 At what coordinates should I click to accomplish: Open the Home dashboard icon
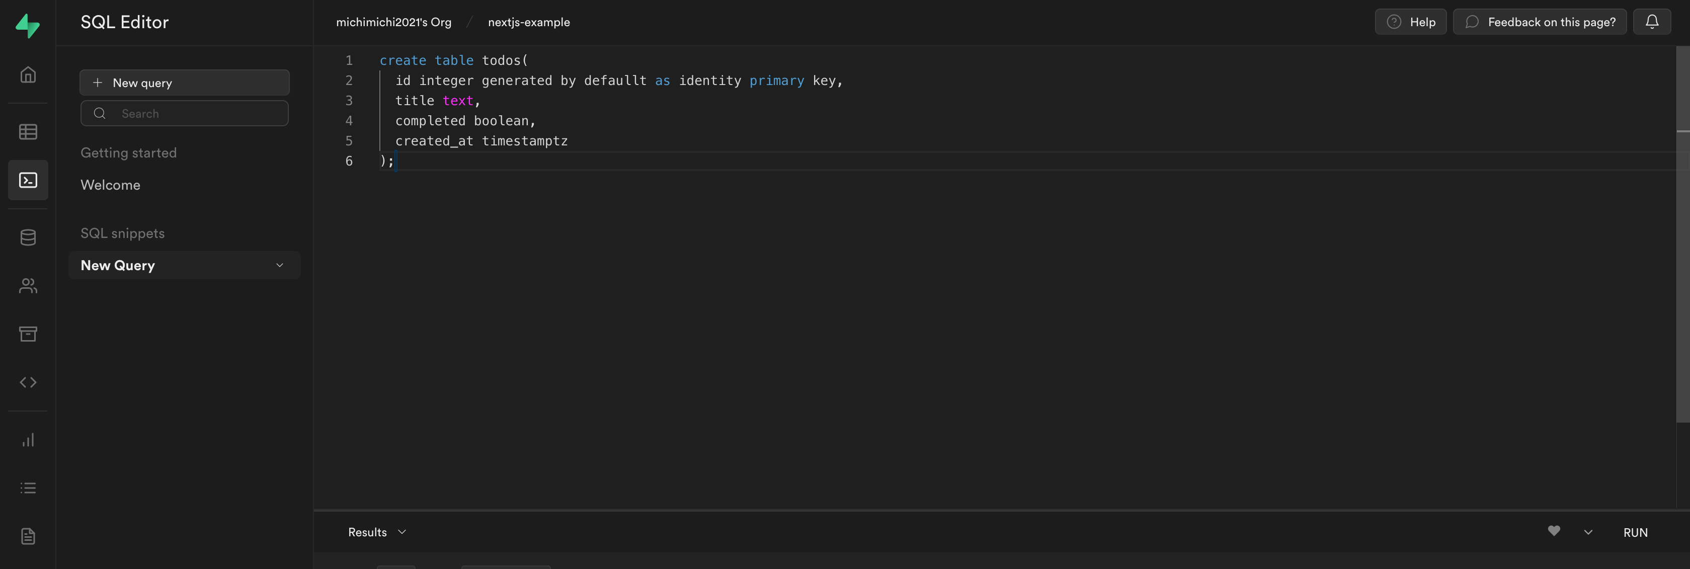tap(28, 74)
